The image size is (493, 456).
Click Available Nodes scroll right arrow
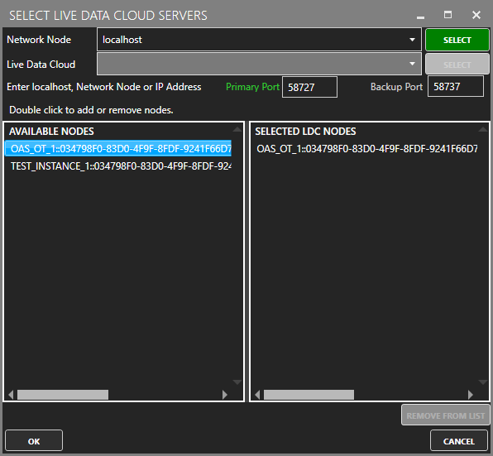pos(224,395)
